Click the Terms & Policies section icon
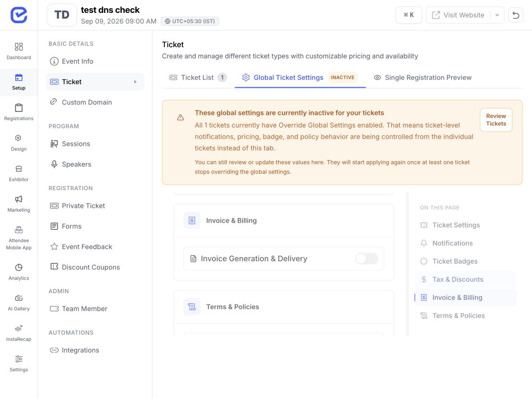532x399 pixels. tap(192, 307)
